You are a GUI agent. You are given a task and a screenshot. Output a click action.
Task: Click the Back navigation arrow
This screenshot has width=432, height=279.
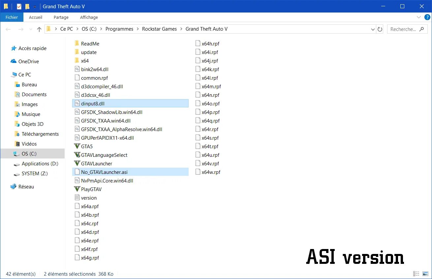pos(9,29)
